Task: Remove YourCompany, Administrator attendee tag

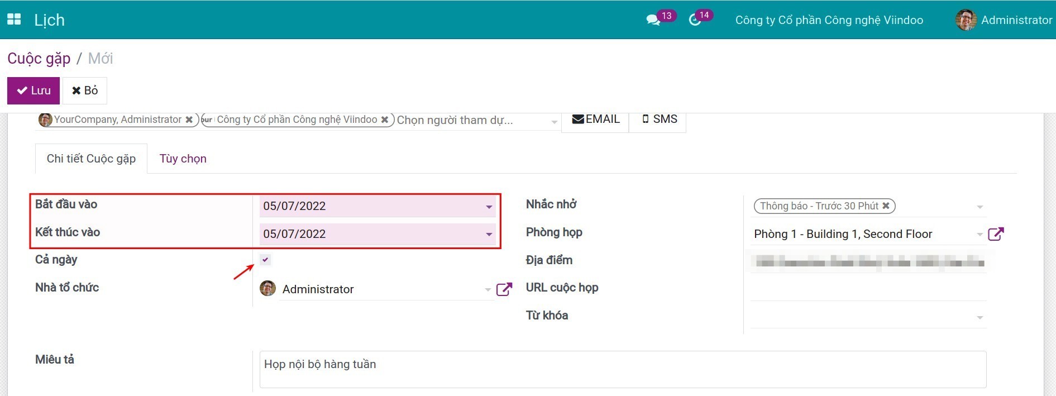Action: point(189,120)
